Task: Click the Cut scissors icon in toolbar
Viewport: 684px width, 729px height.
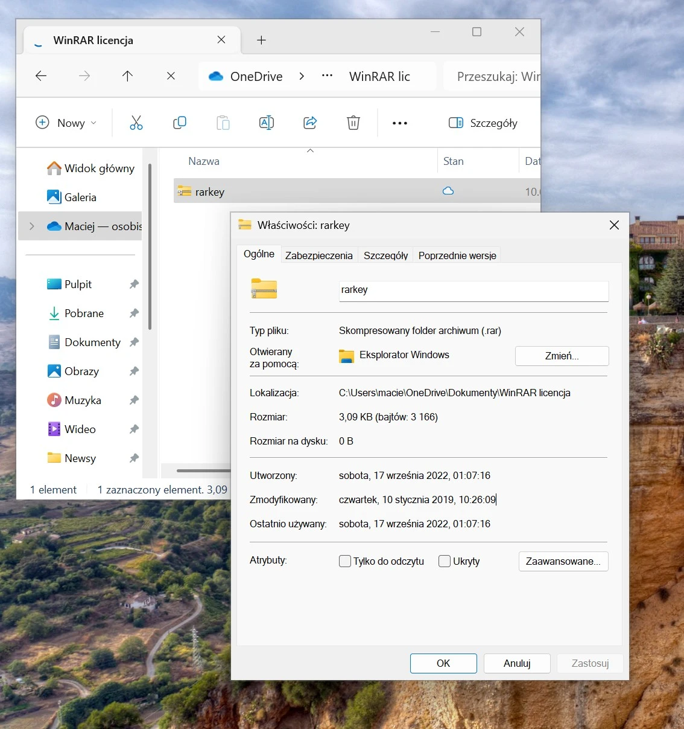Action: point(136,123)
